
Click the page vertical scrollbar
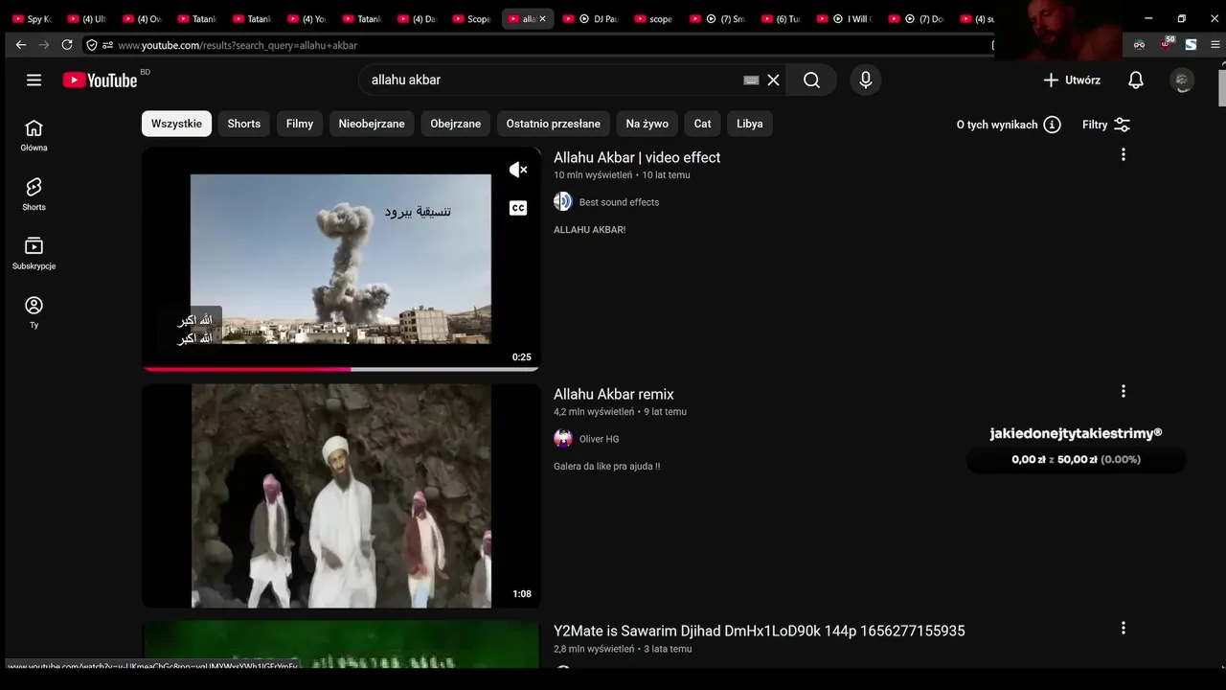click(x=1222, y=88)
